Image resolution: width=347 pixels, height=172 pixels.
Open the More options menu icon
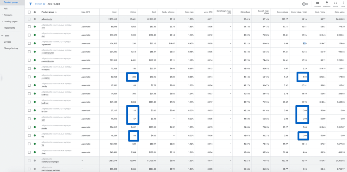(x=344, y=4)
